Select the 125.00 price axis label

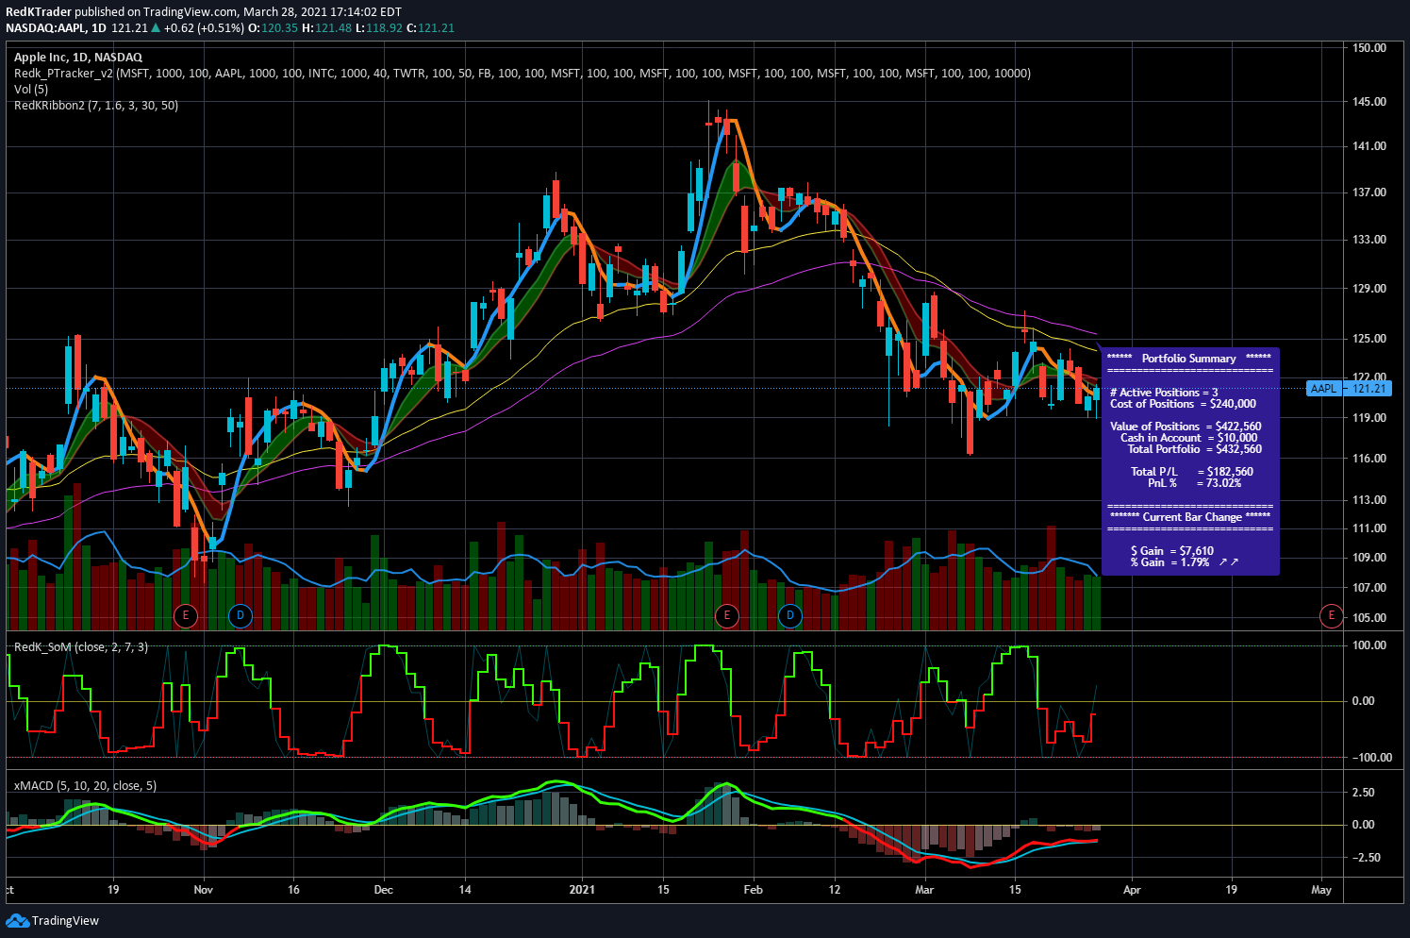(x=1369, y=339)
